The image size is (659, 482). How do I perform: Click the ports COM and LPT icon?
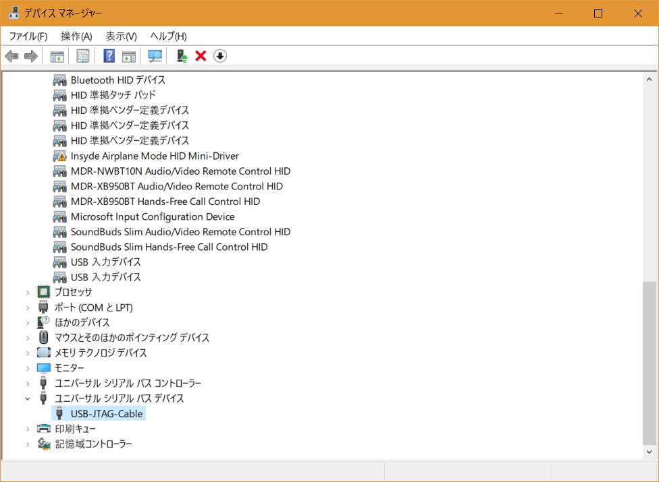point(43,307)
